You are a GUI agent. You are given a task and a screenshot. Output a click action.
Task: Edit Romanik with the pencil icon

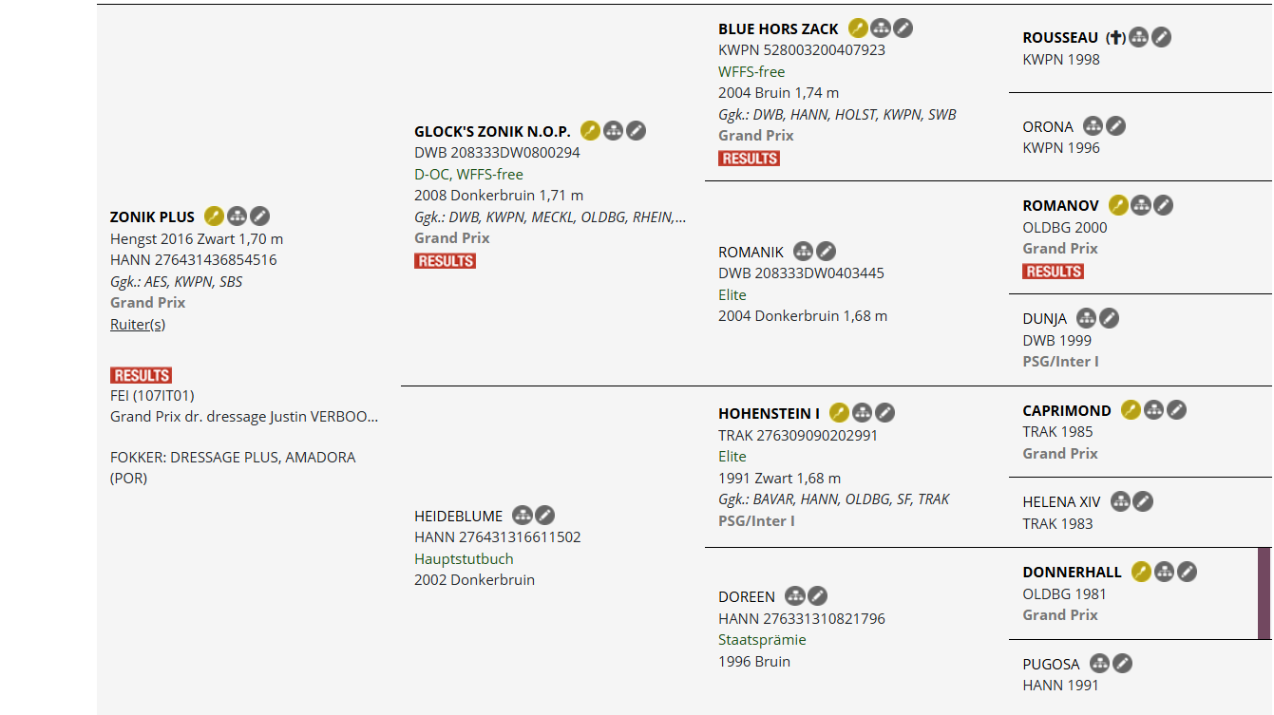(827, 252)
